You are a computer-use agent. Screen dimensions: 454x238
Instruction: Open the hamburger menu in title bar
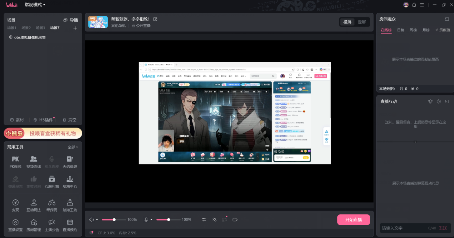coord(422,5)
